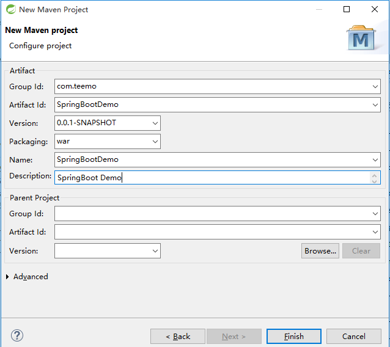Click Description field scroll down arrow

pos(374,181)
